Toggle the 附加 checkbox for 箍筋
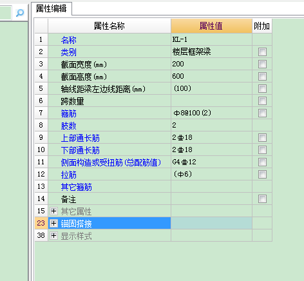304x281 pixels. (x=262, y=113)
